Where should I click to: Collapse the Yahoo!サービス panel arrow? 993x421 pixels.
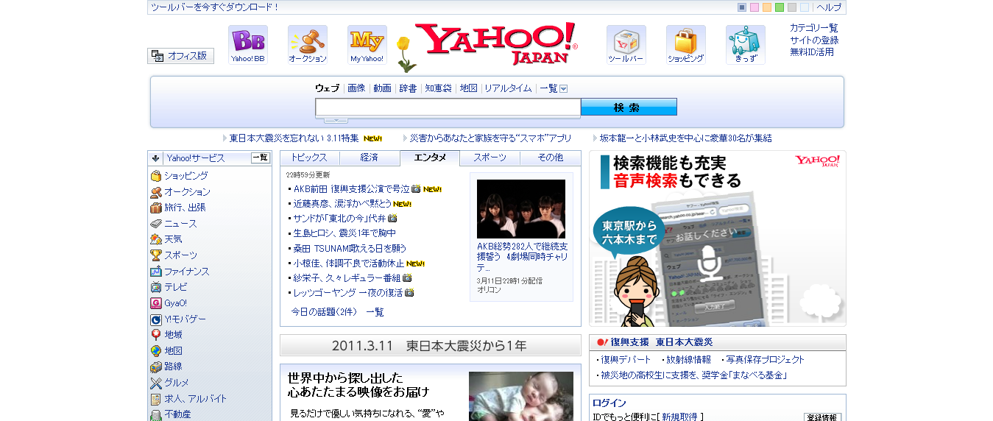(155, 158)
